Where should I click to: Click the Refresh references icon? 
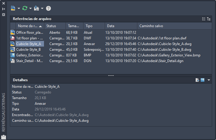[25, 8]
